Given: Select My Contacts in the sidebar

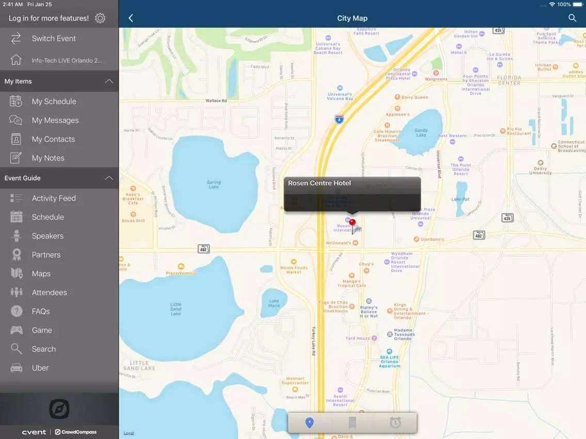Looking at the screenshot, I should [x=59, y=139].
